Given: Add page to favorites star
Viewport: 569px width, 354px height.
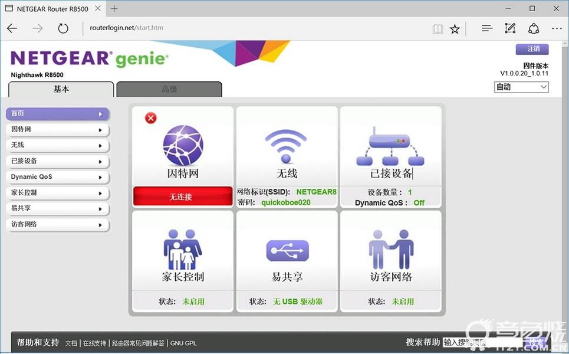Looking at the screenshot, I should point(455,29).
